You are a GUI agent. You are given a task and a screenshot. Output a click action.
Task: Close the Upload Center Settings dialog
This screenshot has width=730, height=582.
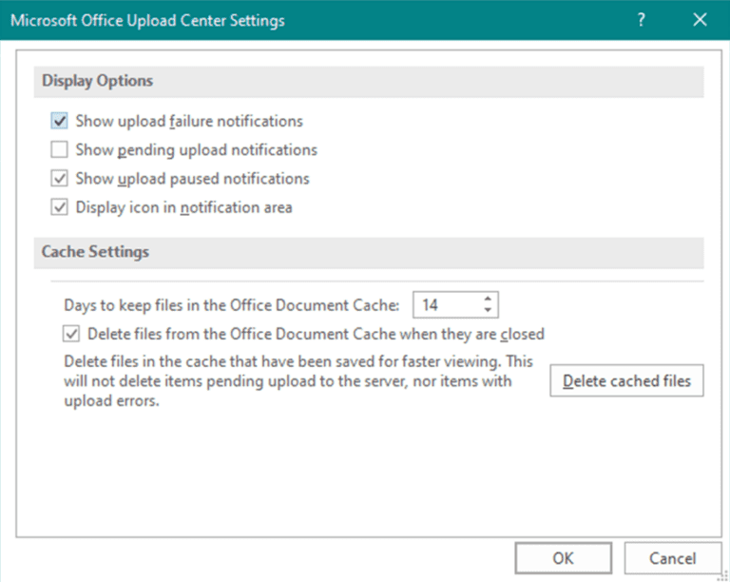pyautogui.click(x=701, y=20)
